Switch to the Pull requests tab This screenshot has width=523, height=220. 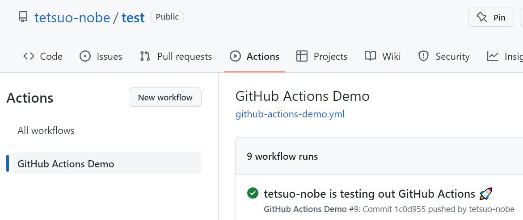tap(184, 57)
